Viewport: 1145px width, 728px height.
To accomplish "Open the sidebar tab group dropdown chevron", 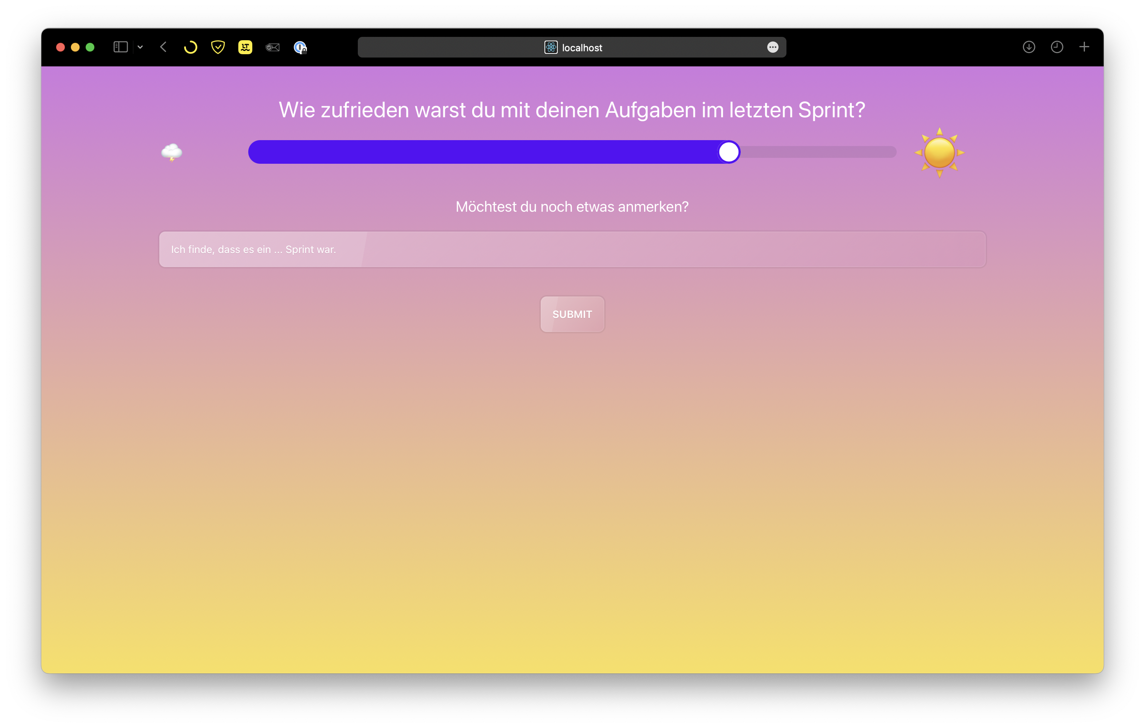I will coord(140,47).
